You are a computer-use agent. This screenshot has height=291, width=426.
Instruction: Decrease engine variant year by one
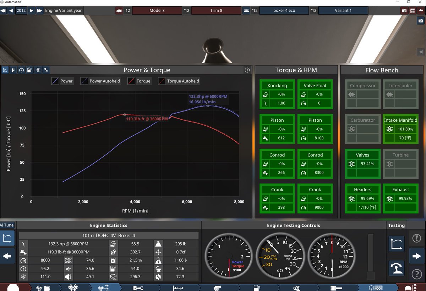pyautogui.click(x=11, y=11)
